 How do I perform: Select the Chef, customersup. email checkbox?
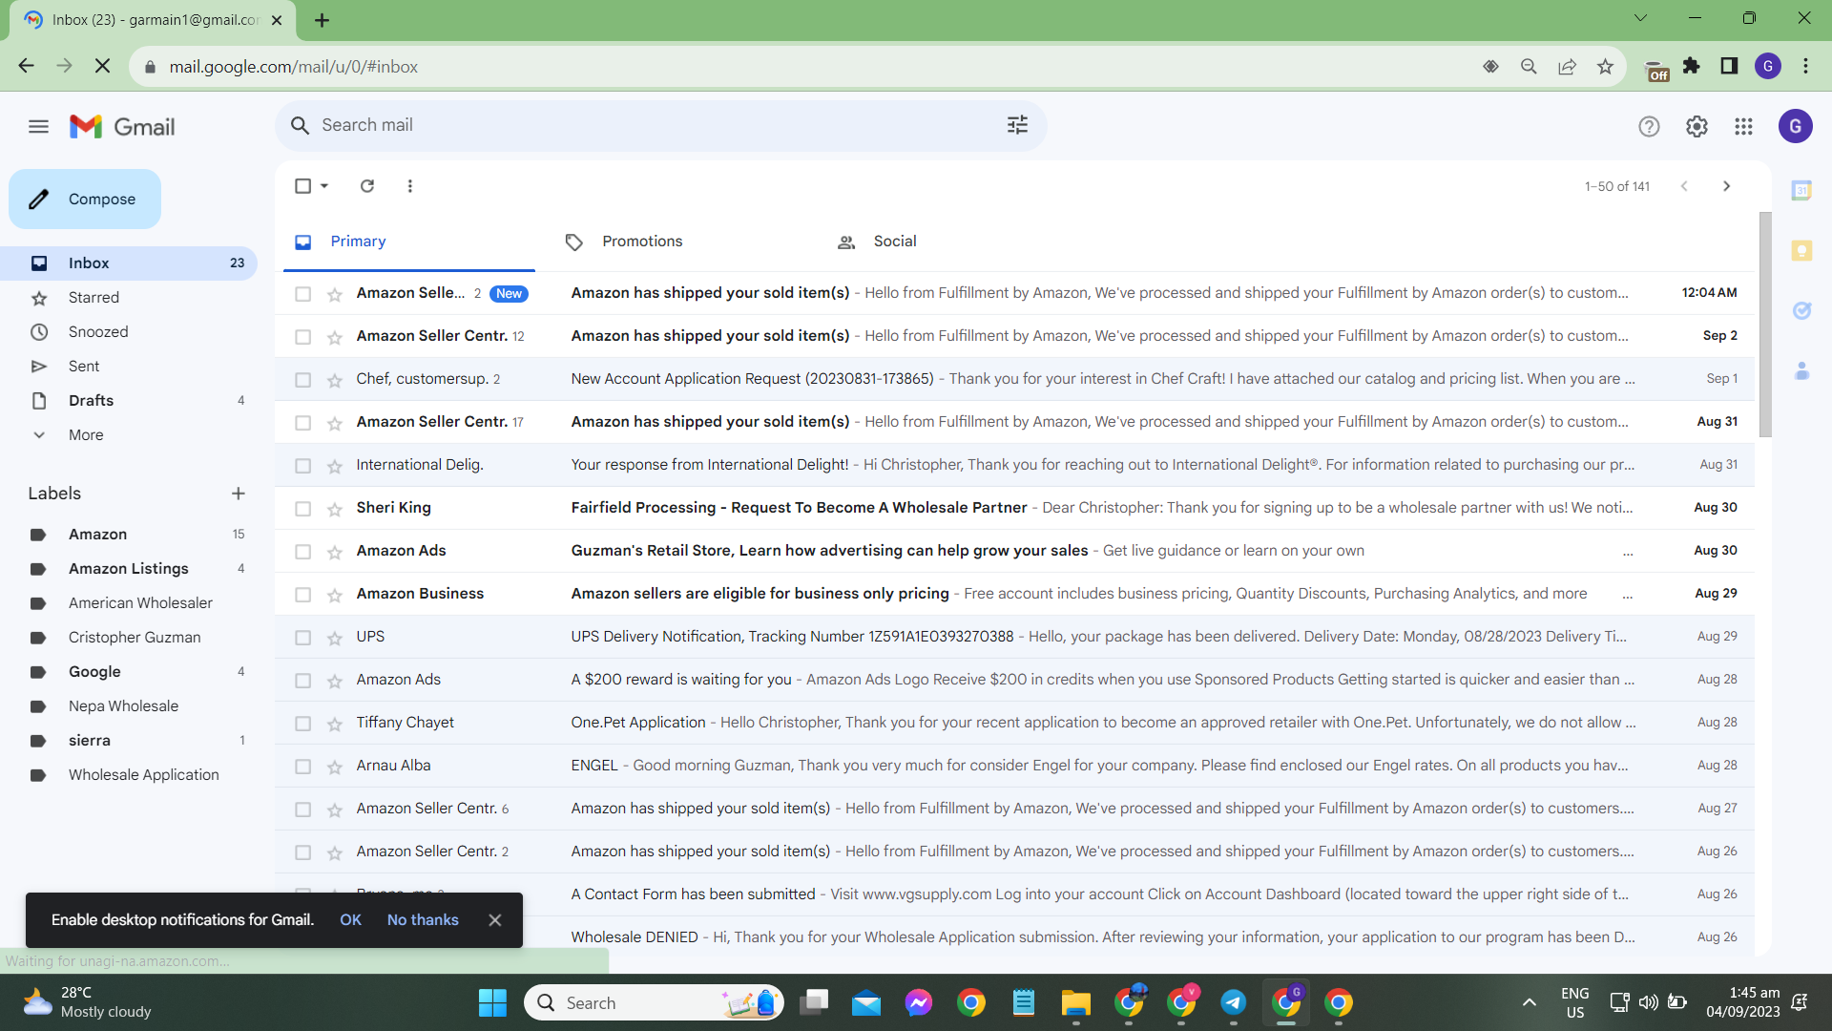pos(303,380)
